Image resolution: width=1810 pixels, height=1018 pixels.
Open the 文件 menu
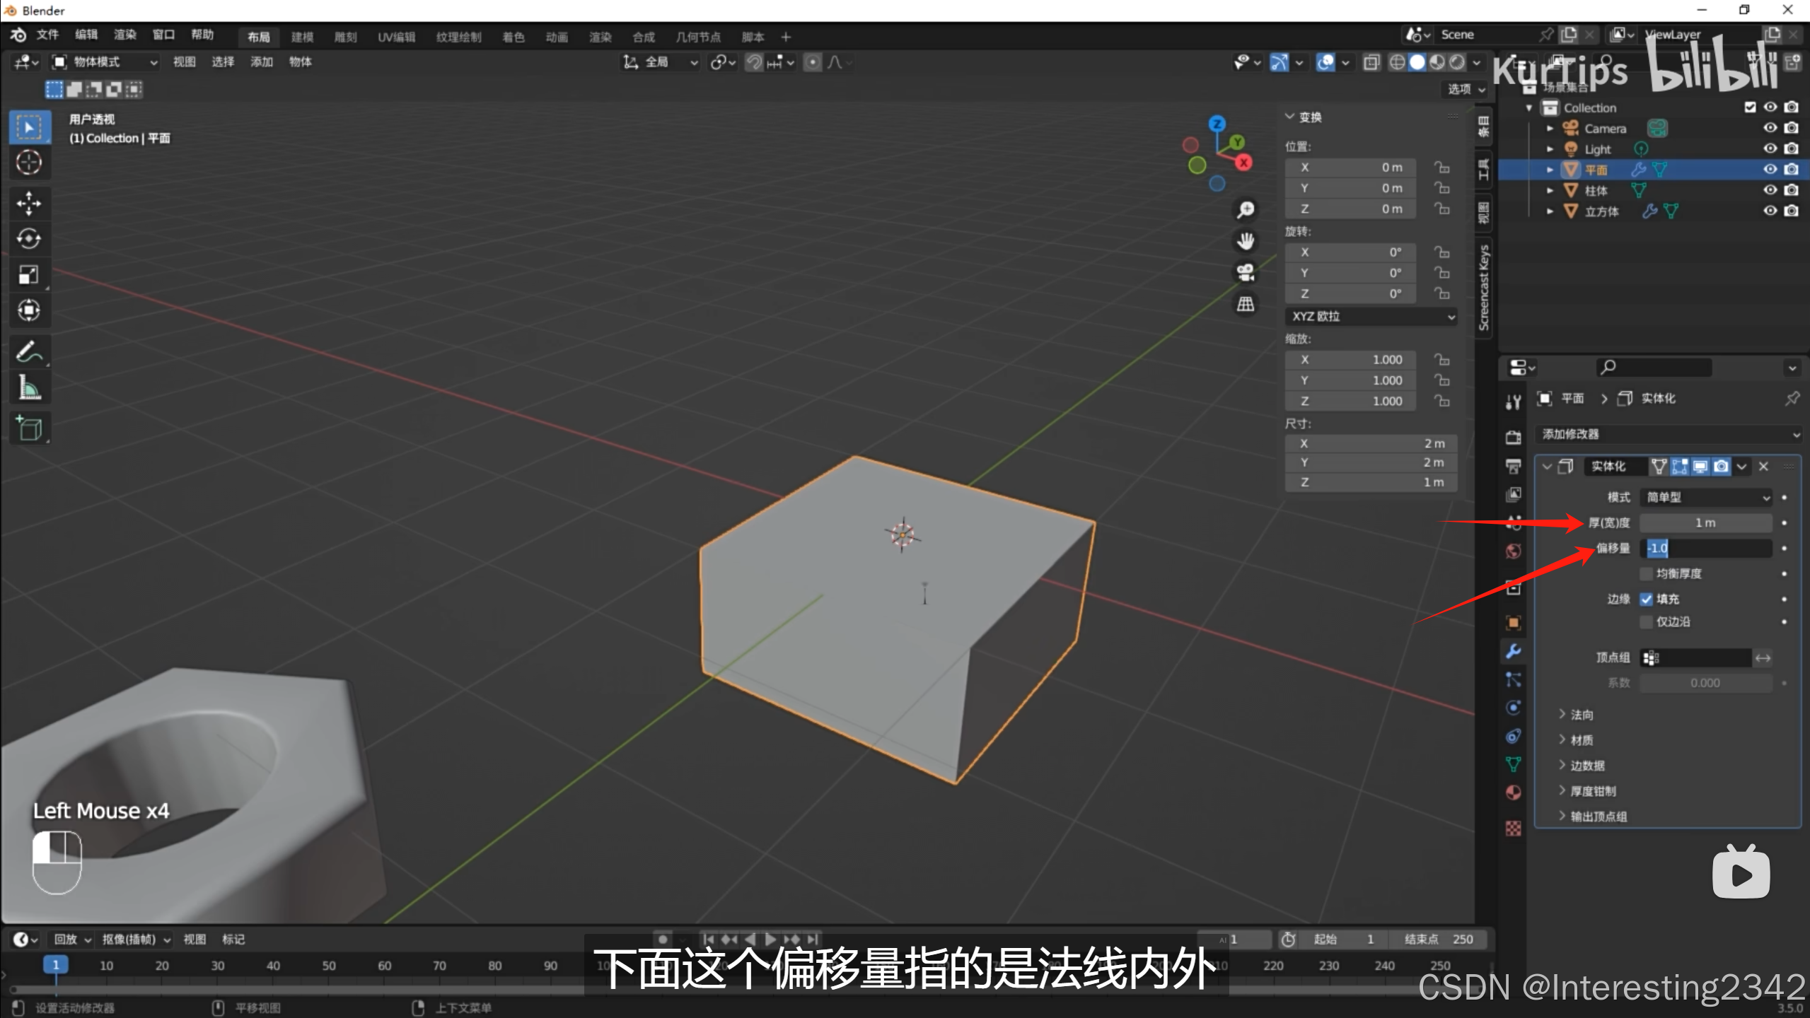tap(47, 35)
